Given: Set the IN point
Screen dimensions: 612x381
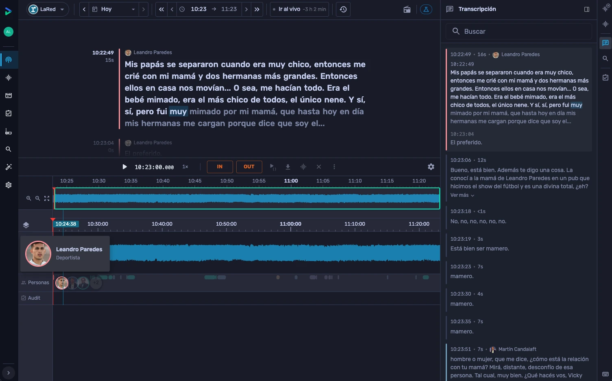Looking at the screenshot, I should [220, 167].
